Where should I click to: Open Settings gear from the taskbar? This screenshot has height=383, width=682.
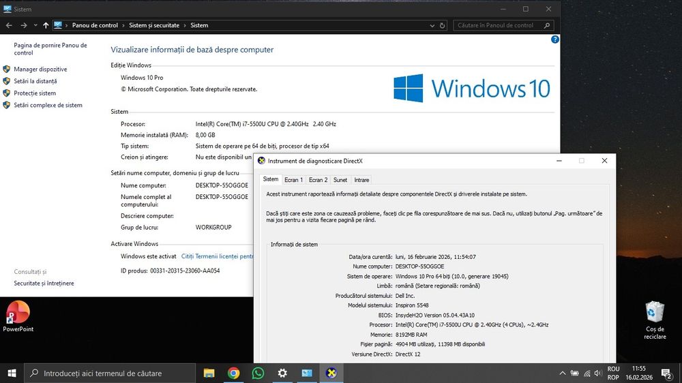click(x=282, y=373)
